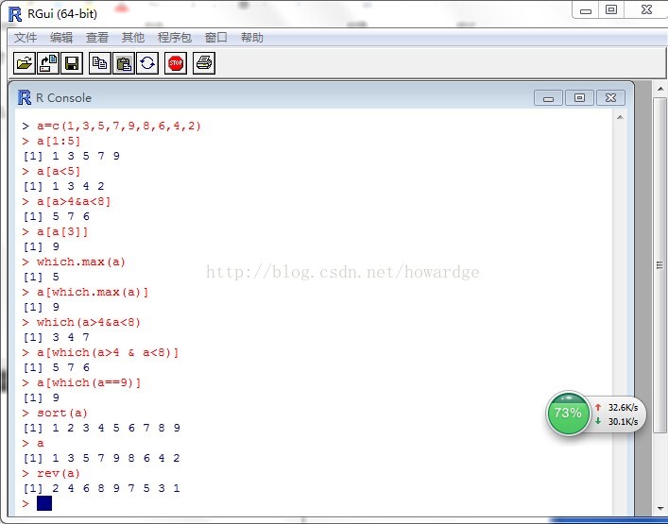Click the RGui outer scrollbar up arrow
The image size is (668, 524).
(660, 89)
